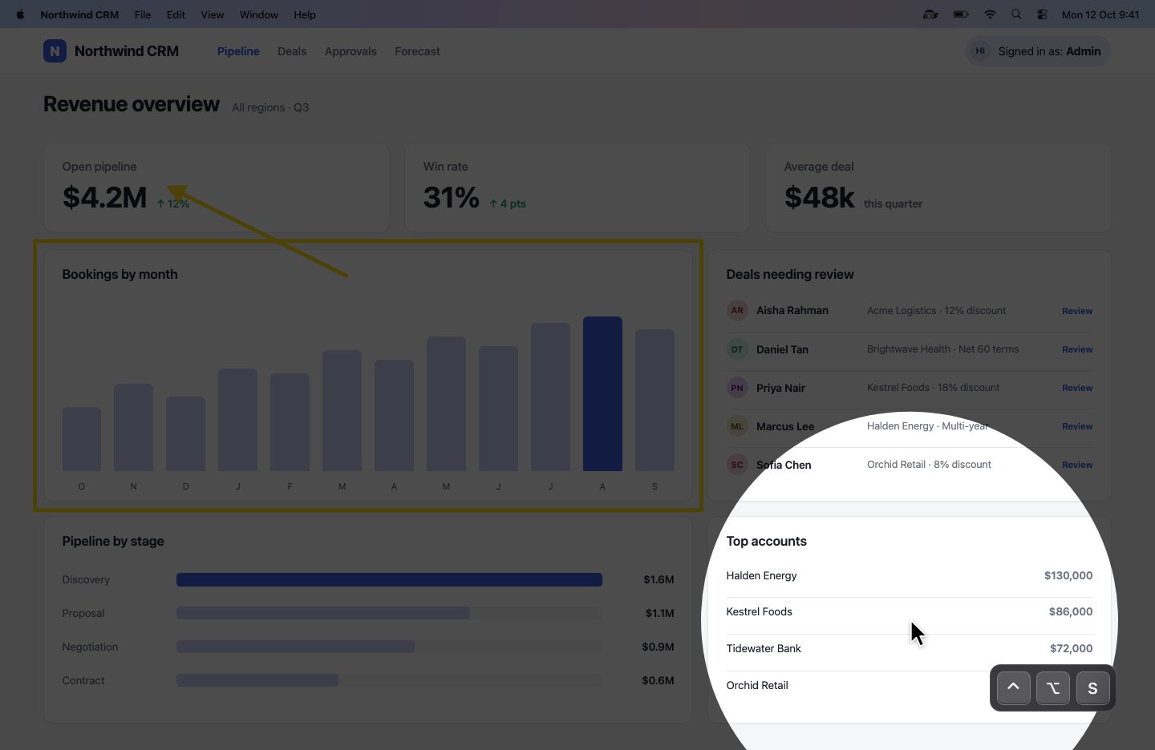
Task: Switch to the Pipeline tab
Action: (x=238, y=51)
